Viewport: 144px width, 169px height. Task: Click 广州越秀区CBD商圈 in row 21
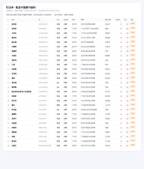88,114
